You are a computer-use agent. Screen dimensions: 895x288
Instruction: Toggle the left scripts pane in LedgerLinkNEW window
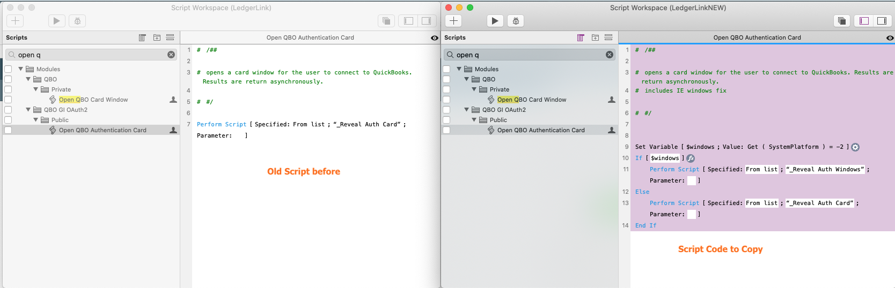tap(864, 21)
